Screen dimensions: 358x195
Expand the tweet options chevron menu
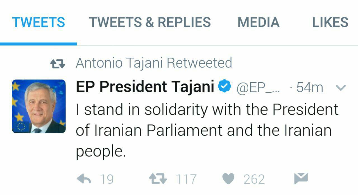coord(340,88)
